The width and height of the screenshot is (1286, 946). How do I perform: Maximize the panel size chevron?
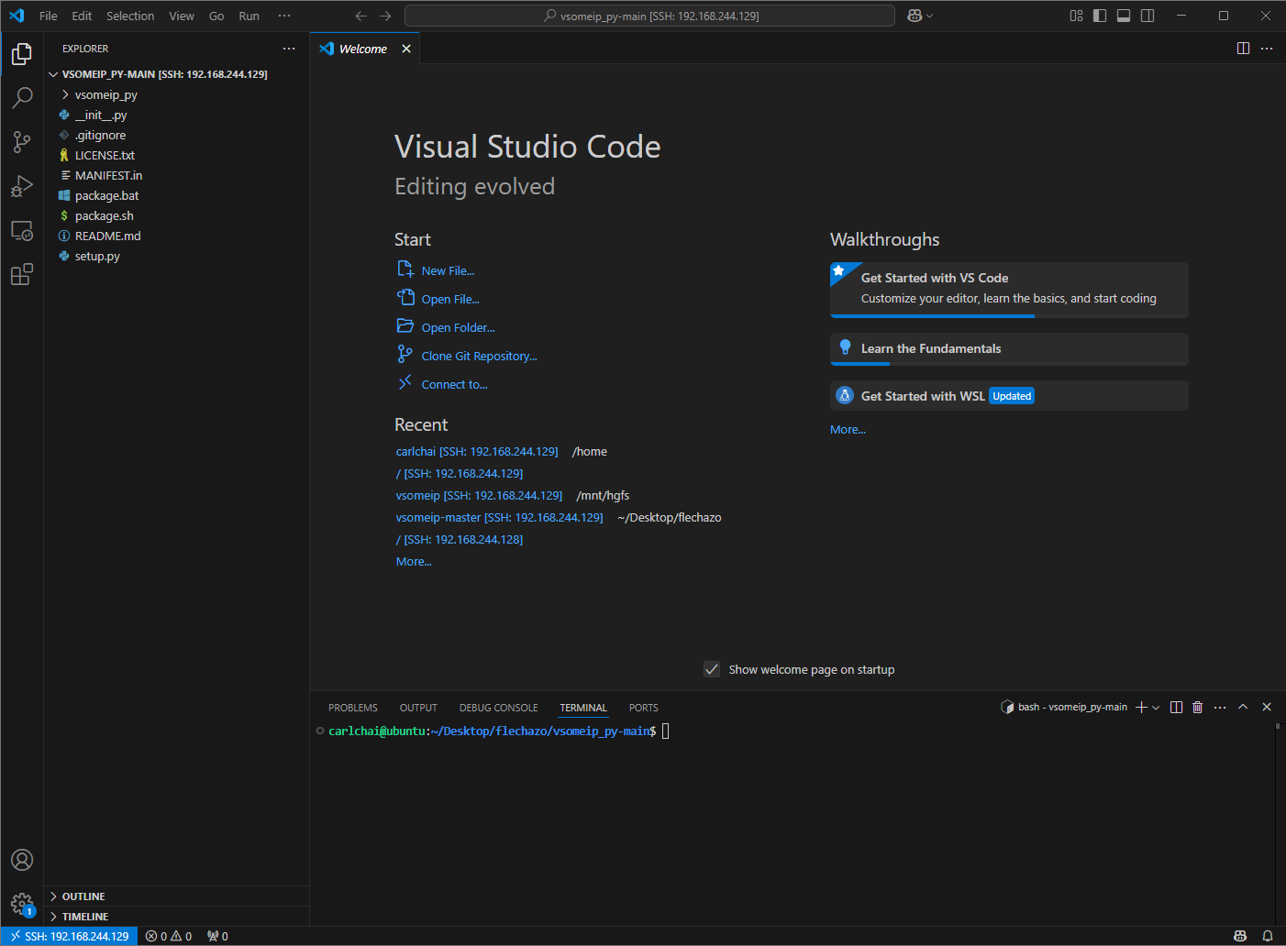point(1243,707)
